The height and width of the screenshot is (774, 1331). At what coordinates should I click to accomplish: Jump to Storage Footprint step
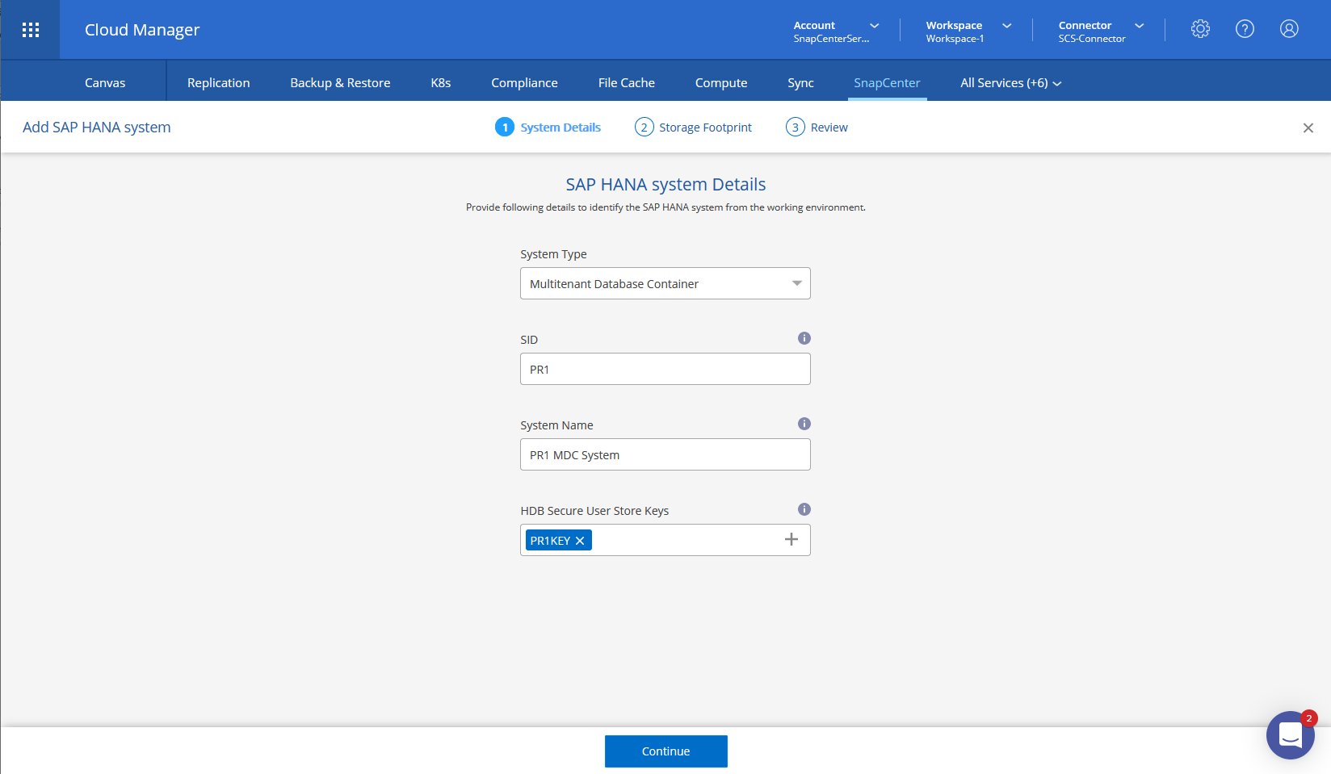coord(694,127)
